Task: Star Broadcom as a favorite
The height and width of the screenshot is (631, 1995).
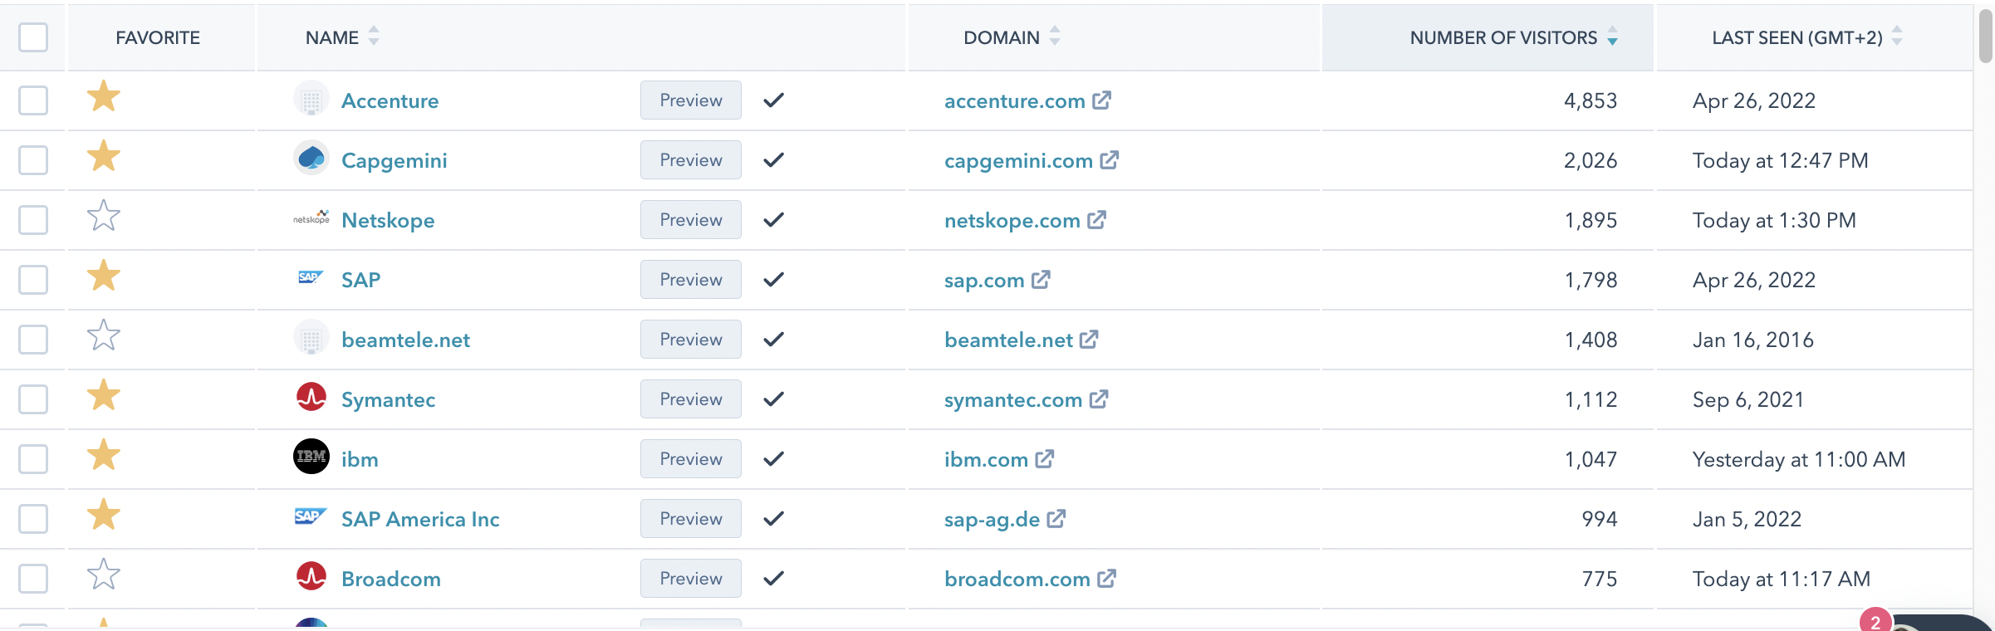Action: click(104, 575)
